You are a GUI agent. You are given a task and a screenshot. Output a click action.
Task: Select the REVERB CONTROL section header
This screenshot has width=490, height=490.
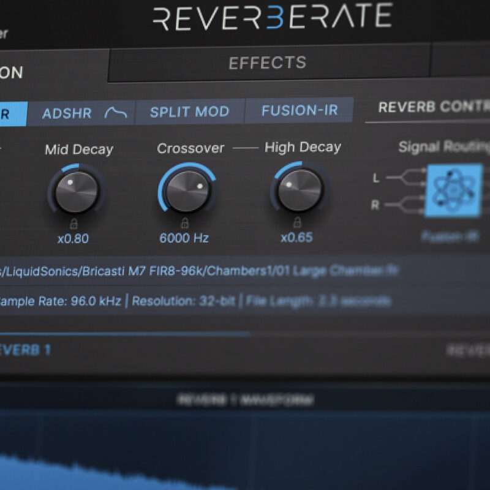tap(434, 107)
